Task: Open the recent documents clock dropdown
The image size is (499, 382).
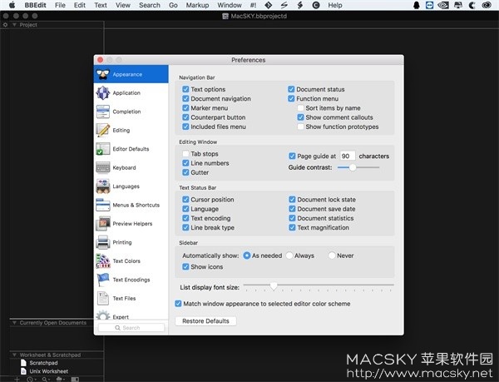Action: (x=32, y=380)
